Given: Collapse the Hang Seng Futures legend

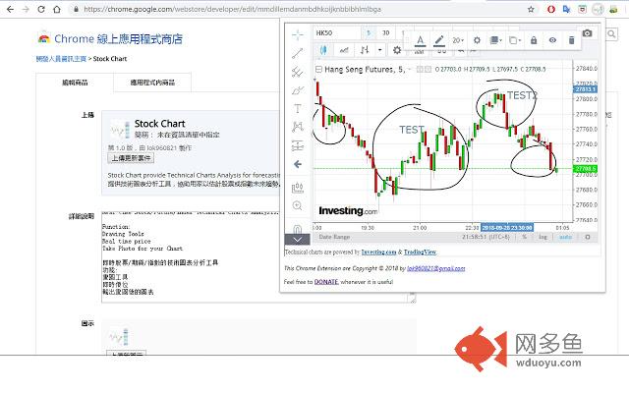Looking at the screenshot, I should pyautogui.click(x=318, y=70).
